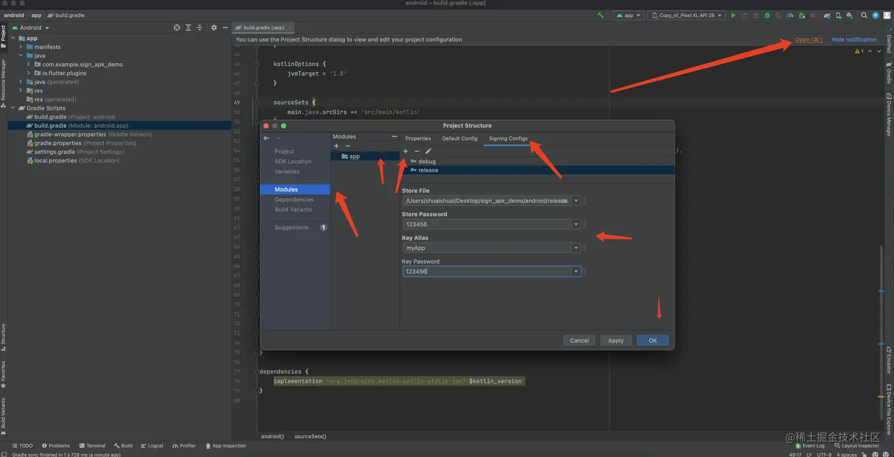Click the Key Password input field
This screenshot has width=894, height=457.
[486, 271]
